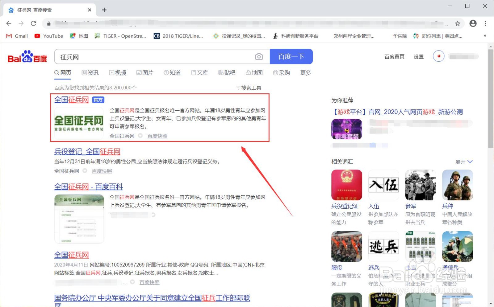This screenshot has width=494, height=307.
Task: Expand 相关词汇 with 展开
Action: pyautogui.click(x=464, y=162)
